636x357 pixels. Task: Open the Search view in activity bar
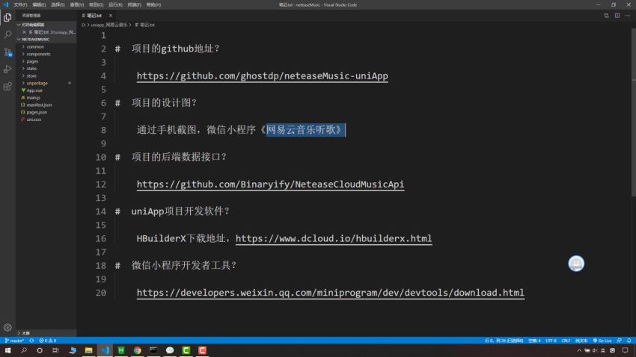[7, 34]
